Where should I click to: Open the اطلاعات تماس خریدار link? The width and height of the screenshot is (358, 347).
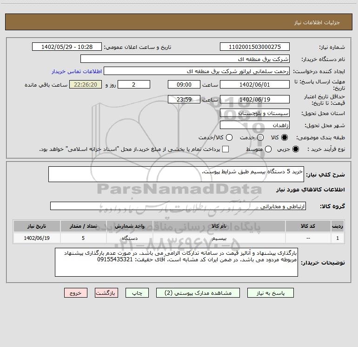point(77,71)
